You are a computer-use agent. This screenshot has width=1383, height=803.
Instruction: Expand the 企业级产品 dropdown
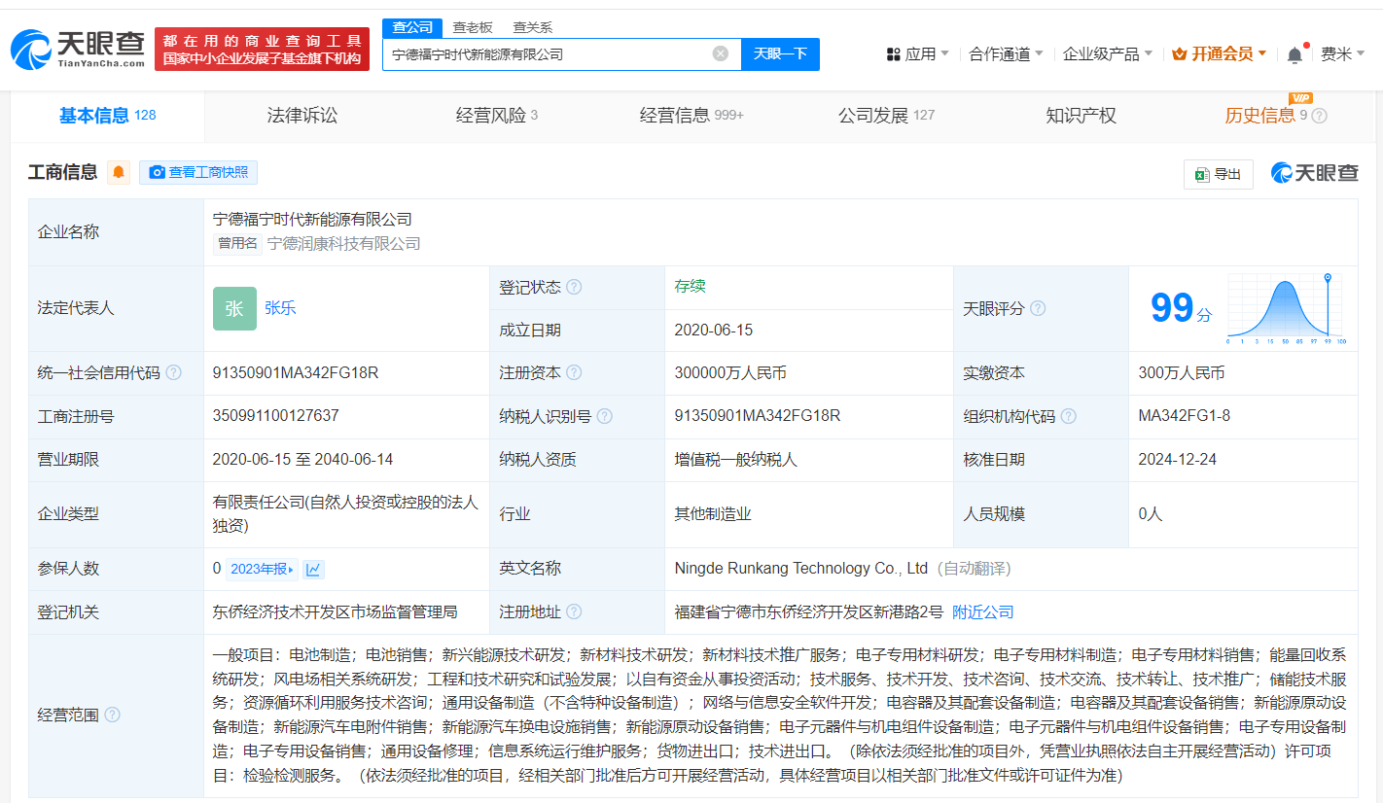pos(1107,54)
